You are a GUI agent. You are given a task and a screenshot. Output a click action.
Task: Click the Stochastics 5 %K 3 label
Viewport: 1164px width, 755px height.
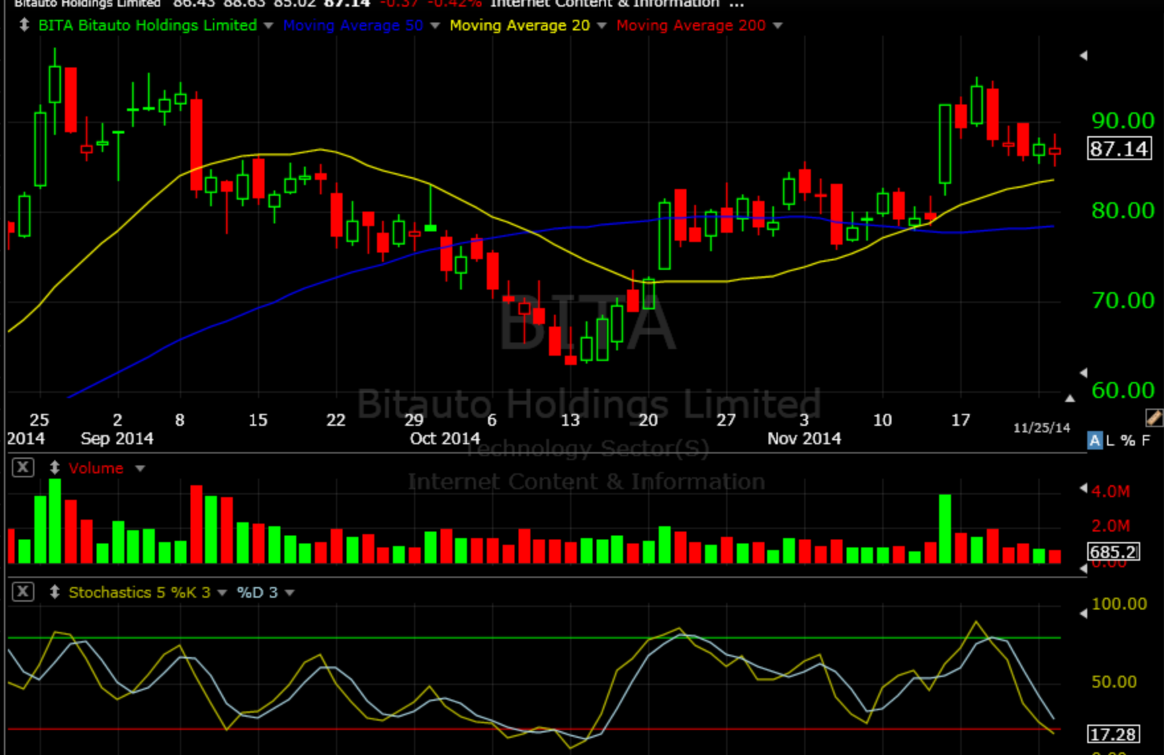pyautogui.click(x=140, y=592)
